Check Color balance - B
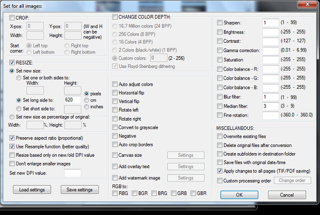 point(220,87)
